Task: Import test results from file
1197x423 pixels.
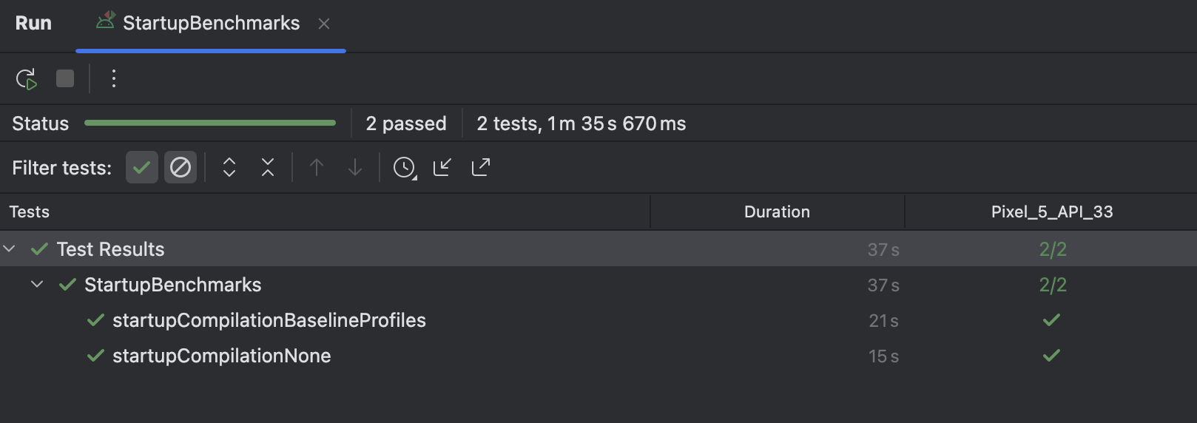Action: click(442, 167)
